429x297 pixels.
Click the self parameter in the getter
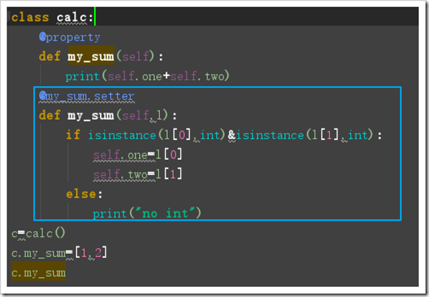[136, 57]
